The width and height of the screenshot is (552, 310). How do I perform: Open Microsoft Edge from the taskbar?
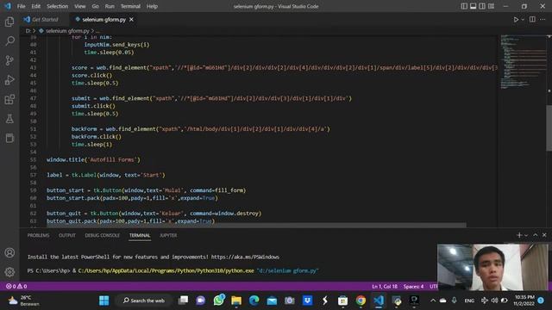[x=254, y=301]
